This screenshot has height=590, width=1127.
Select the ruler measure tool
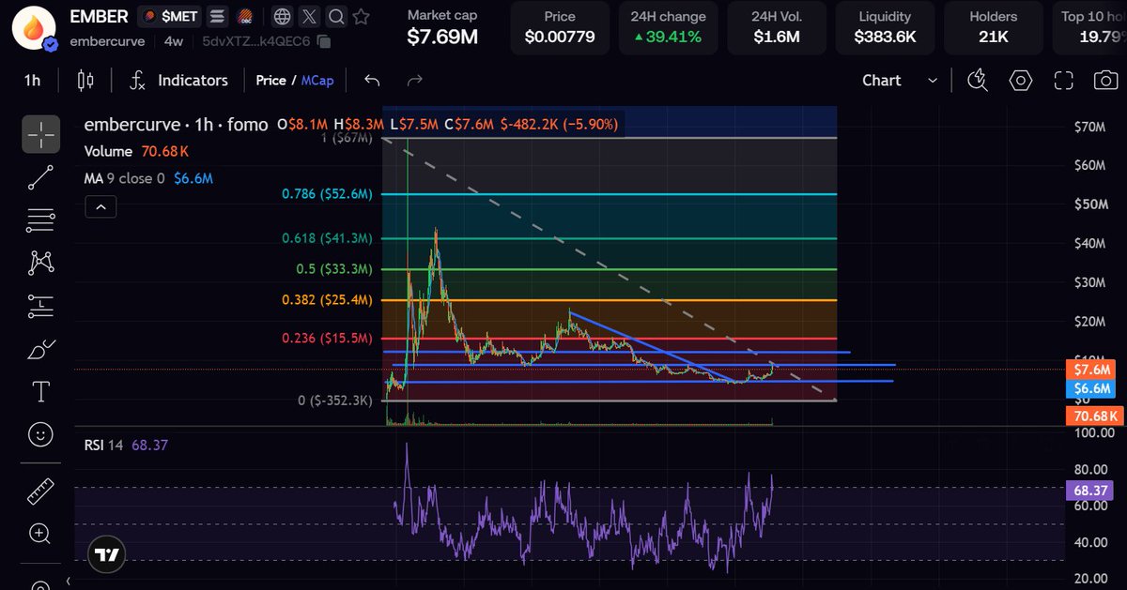coord(41,491)
